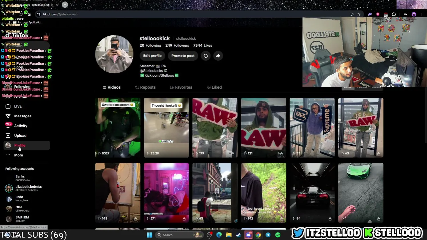The height and width of the screenshot is (240, 427).
Task: Switch to the Liked tab
Action: tap(214, 87)
